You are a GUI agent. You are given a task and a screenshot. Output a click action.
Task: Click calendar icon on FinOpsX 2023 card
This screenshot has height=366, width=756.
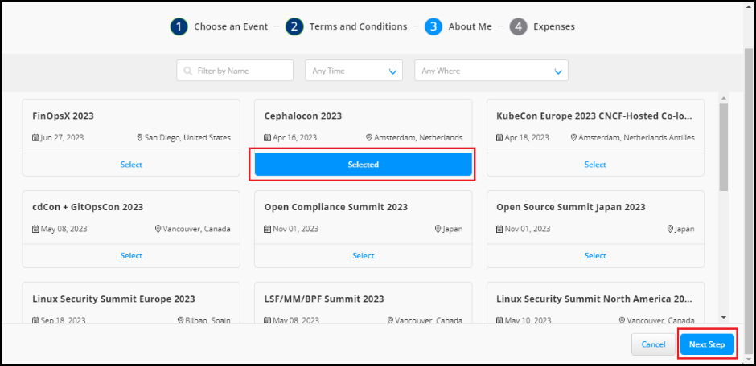click(x=35, y=138)
